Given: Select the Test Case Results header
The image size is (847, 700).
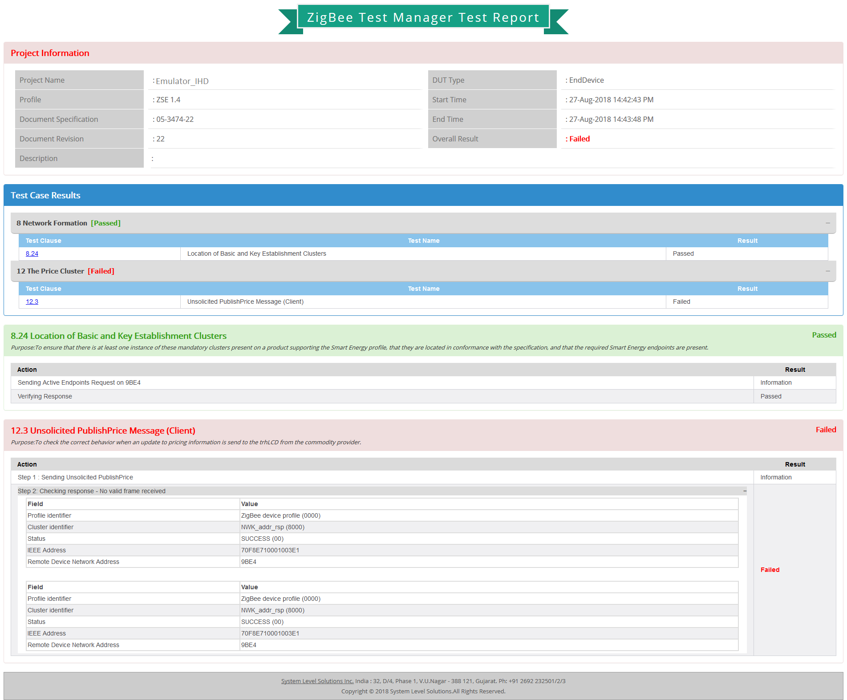Looking at the screenshot, I should (x=423, y=195).
